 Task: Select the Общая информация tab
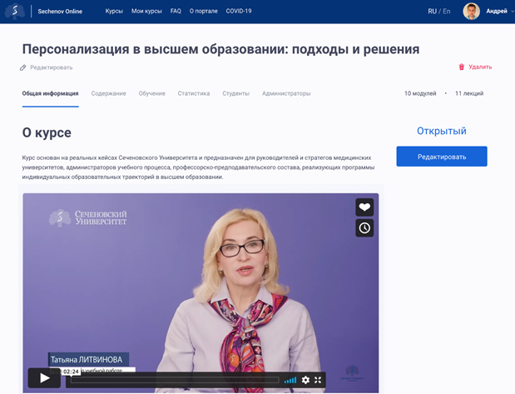[50, 93]
